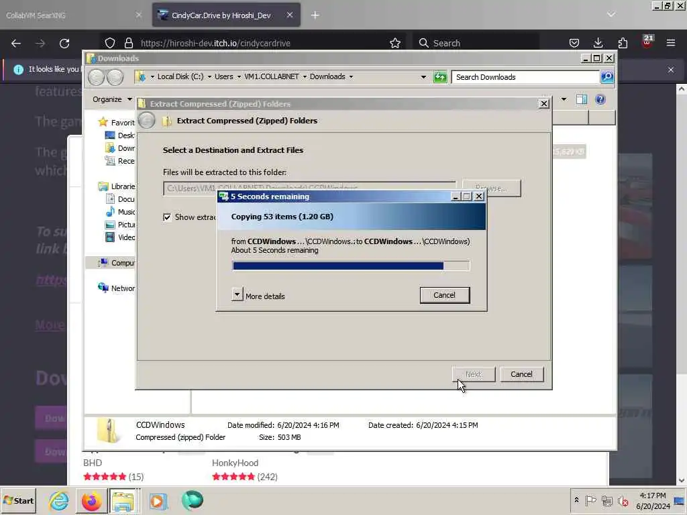This screenshot has width=687, height=515.
Task: Expand VM1.COLLABNET breadcrumb arrow
Action: pyautogui.click(x=305, y=77)
